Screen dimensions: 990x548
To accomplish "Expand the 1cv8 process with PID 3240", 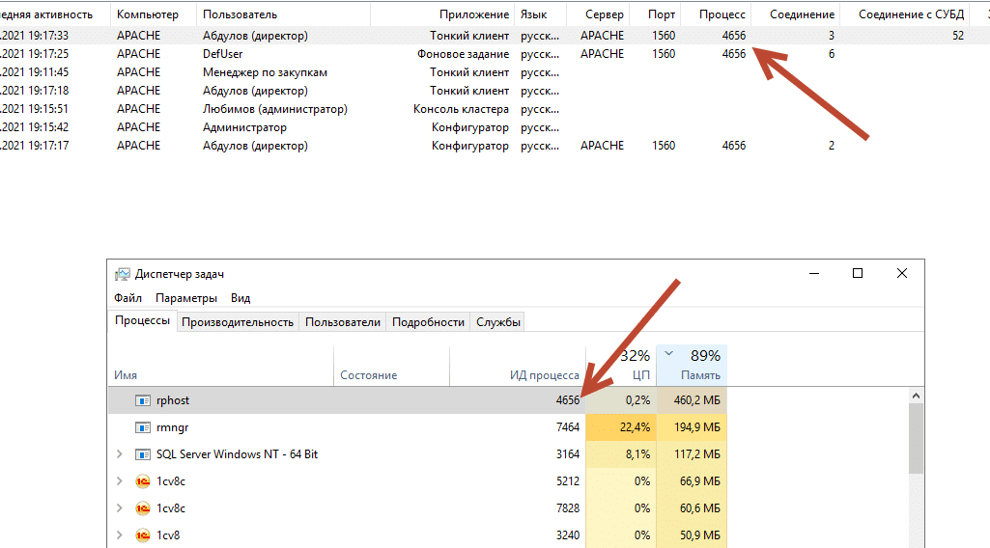I will coord(120,535).
